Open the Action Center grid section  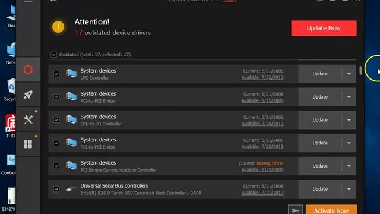28,144
